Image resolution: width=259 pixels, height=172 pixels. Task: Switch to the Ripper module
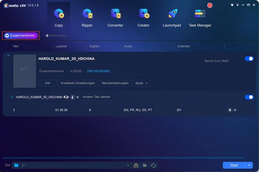point(87,18)
